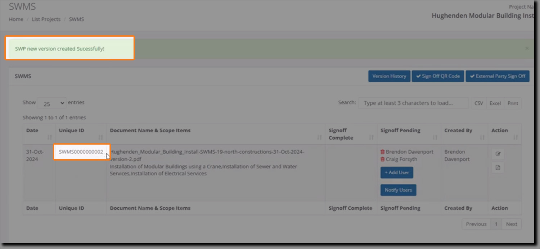Click the Unique ID SWMS0000000002 cell
This screenshot has width=540, height=249.
click(x=81, y=152)
